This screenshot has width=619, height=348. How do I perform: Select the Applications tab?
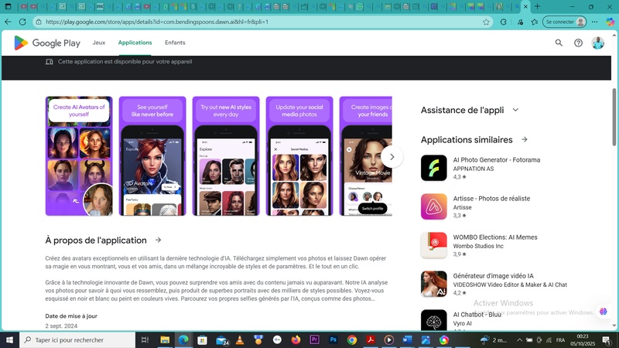click(135, 43)
